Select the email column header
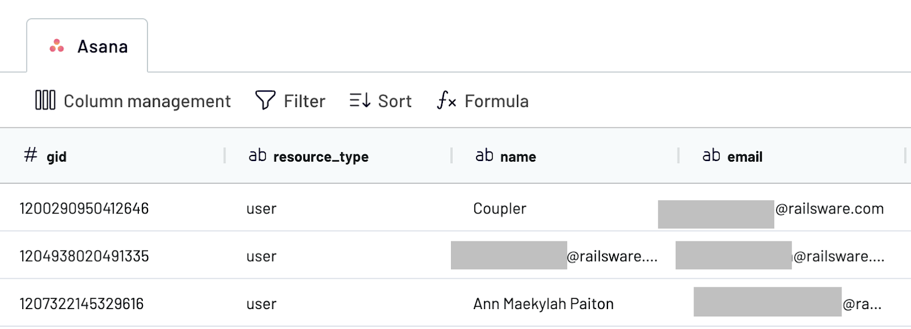The height and width of the screenshot is (329, 911). [x=745, y=157]
